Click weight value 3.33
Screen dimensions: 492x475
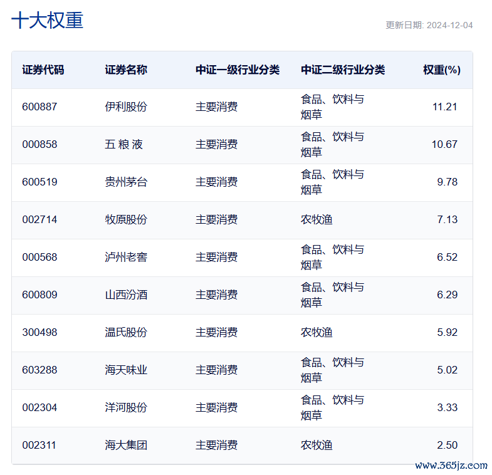[447, 407]
